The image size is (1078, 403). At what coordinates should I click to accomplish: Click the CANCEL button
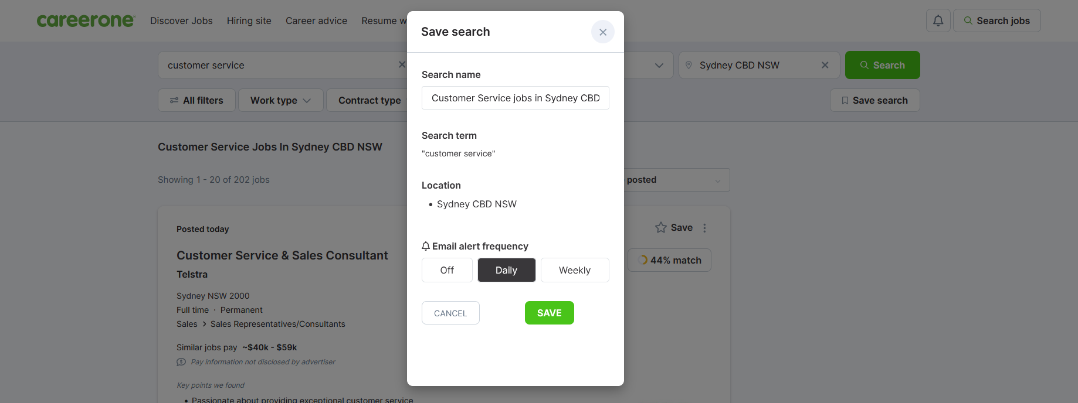click(x=450, y=313)
